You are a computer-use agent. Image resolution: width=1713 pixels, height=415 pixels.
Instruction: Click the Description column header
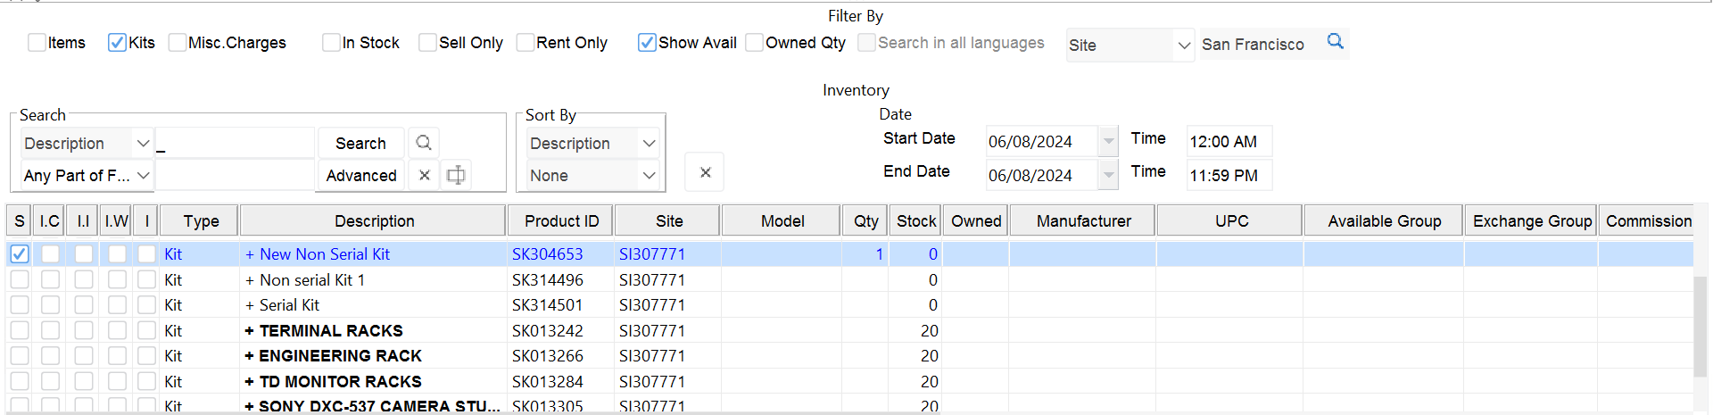tap(374, 221)
